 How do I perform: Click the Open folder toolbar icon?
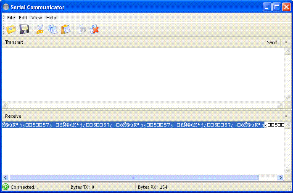click(11, 29)
